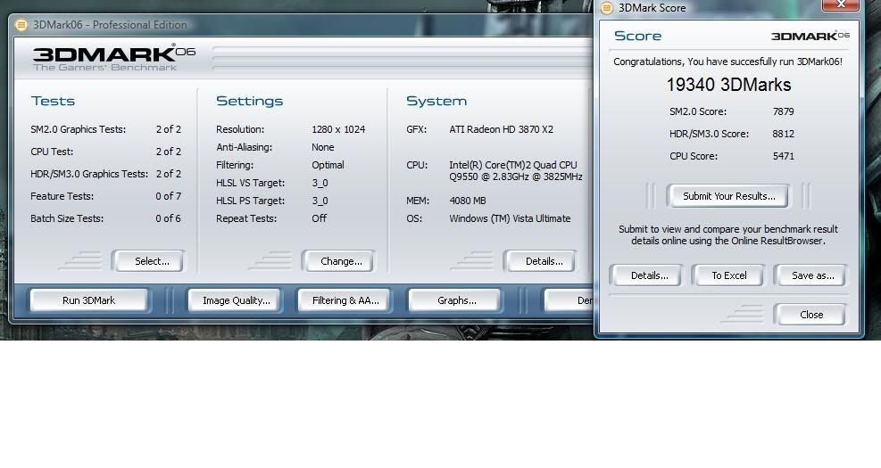Image resolution: width=881 pixels, height=468 pixels.
Task: Click HLSL PS Target value 3_0
Action: pos(320,201)
